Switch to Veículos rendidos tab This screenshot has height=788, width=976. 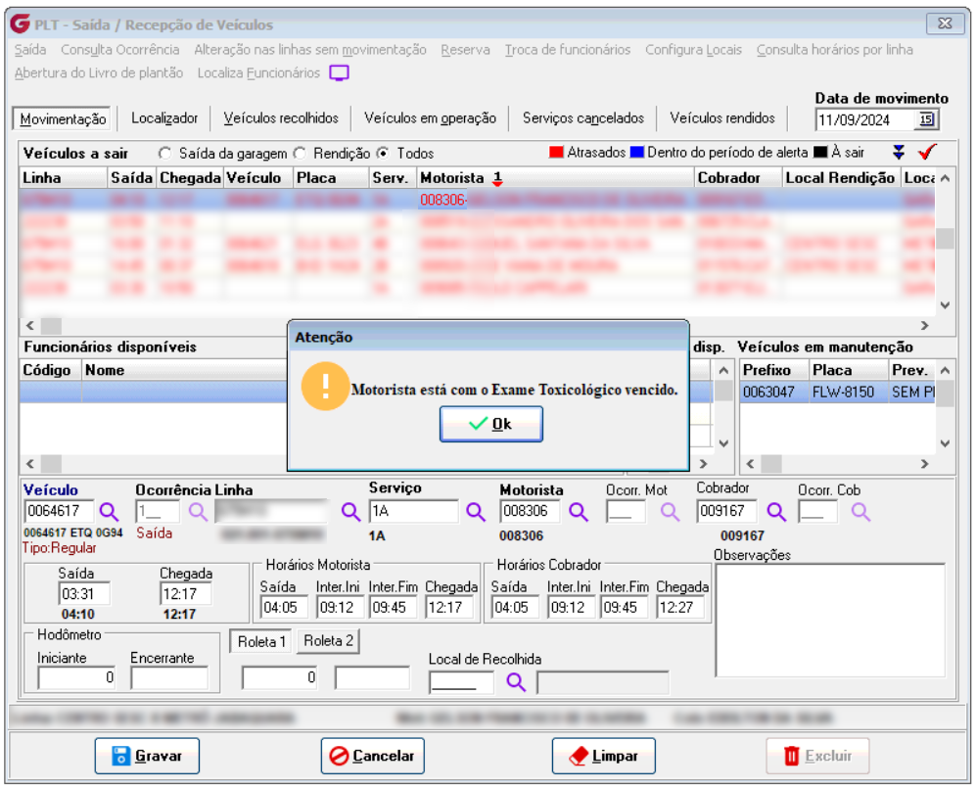point(722,118)
